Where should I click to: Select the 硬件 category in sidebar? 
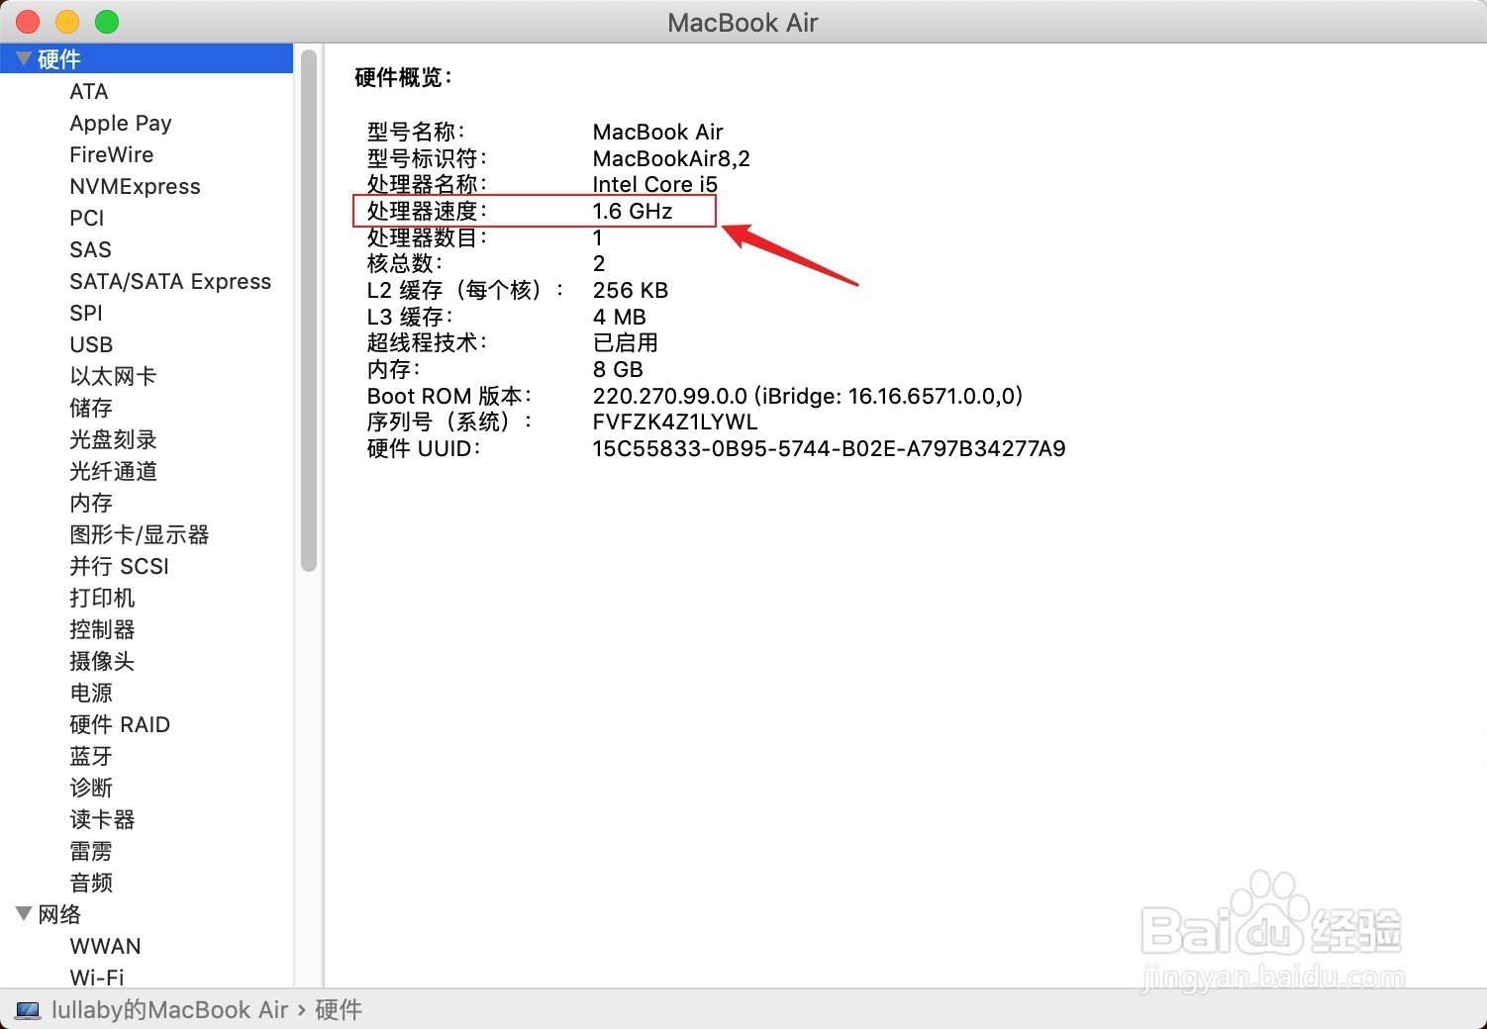pyautogui.click(x=147, y=58)
